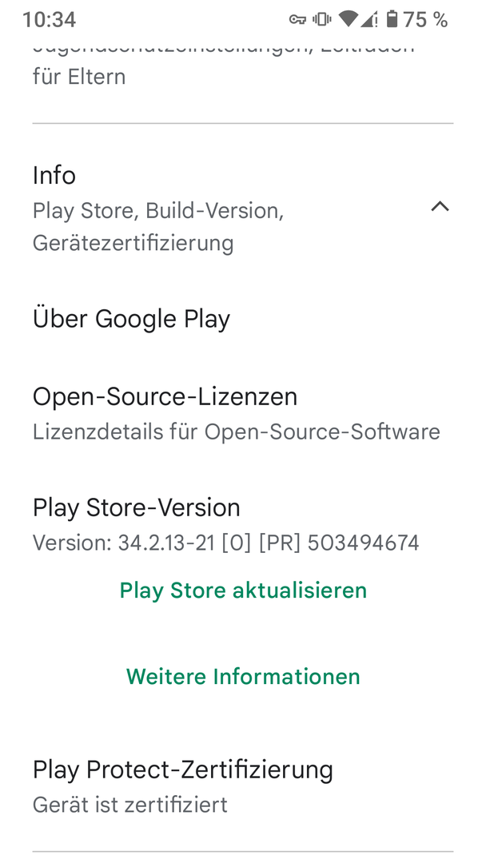Open Über Google Play
The width and height of the screenshot is (486, 863).
point(131,319)
